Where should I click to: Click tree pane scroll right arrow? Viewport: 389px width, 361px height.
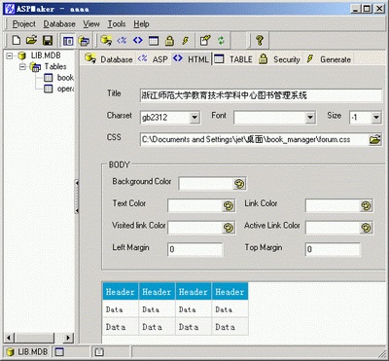pos(68,338)
